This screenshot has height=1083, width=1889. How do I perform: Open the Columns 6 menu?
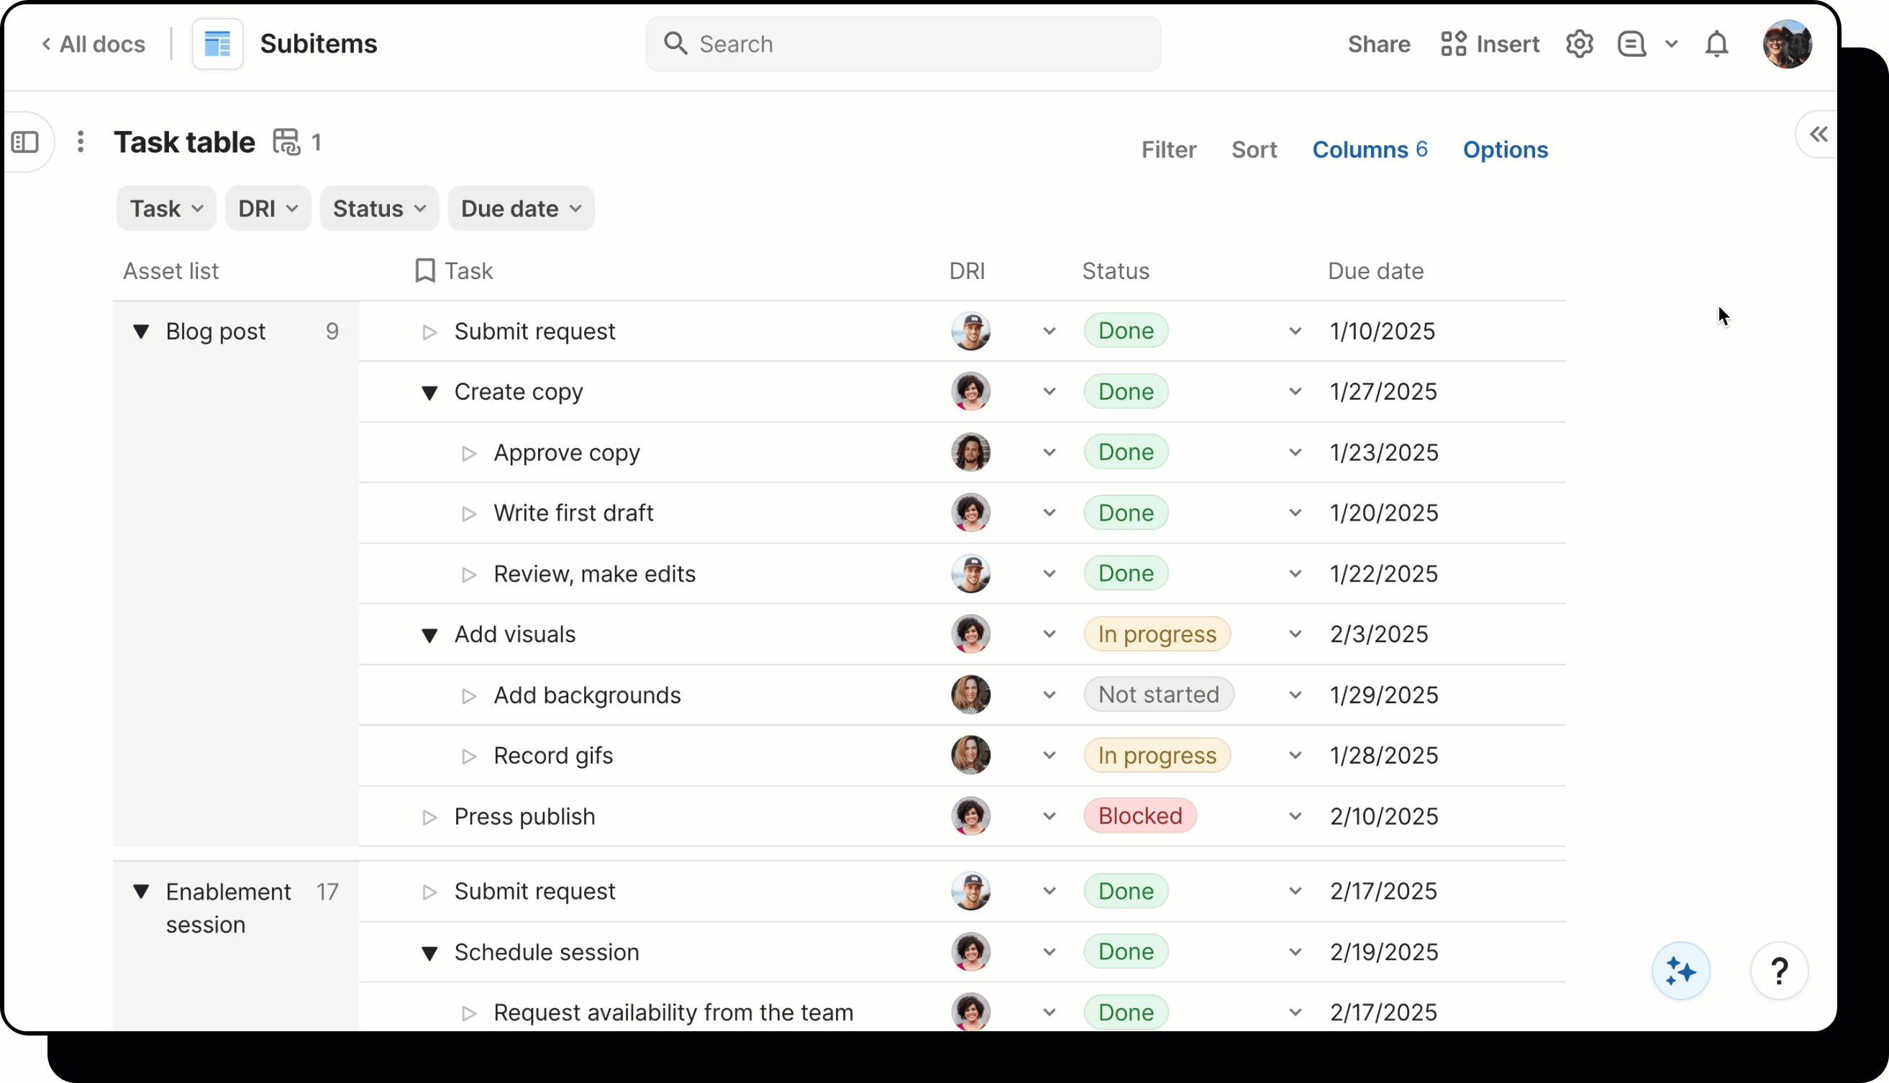(1369, 150)
